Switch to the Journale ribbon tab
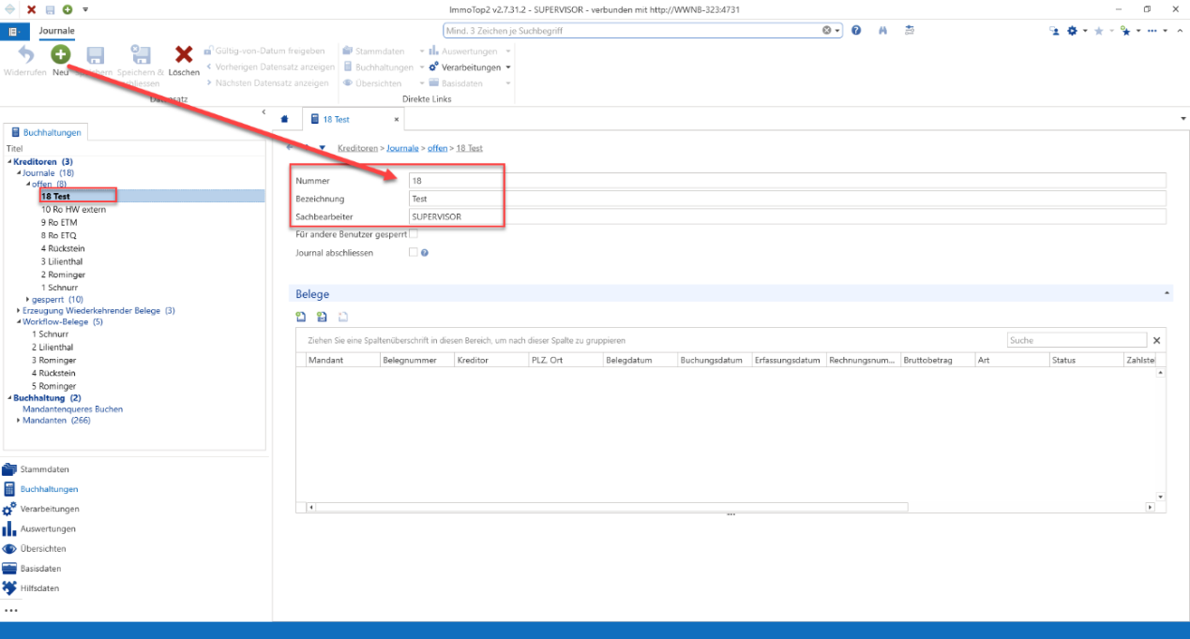1190x639 pixels. coord(57,31)
